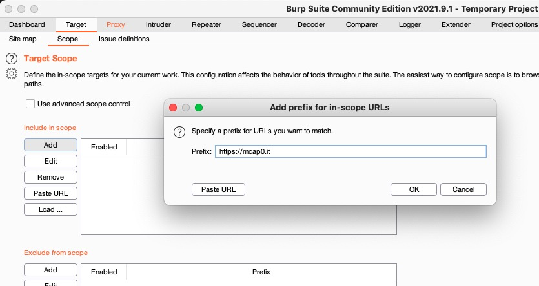Viewport: 539px width, 286px height.
Task: Open the Decoder tab
Action: click(311, 24)
